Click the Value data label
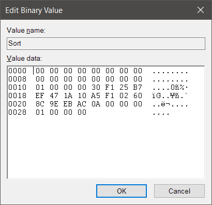Image resolution: width=212 pixels, height=205 pixels. point(24,58)
